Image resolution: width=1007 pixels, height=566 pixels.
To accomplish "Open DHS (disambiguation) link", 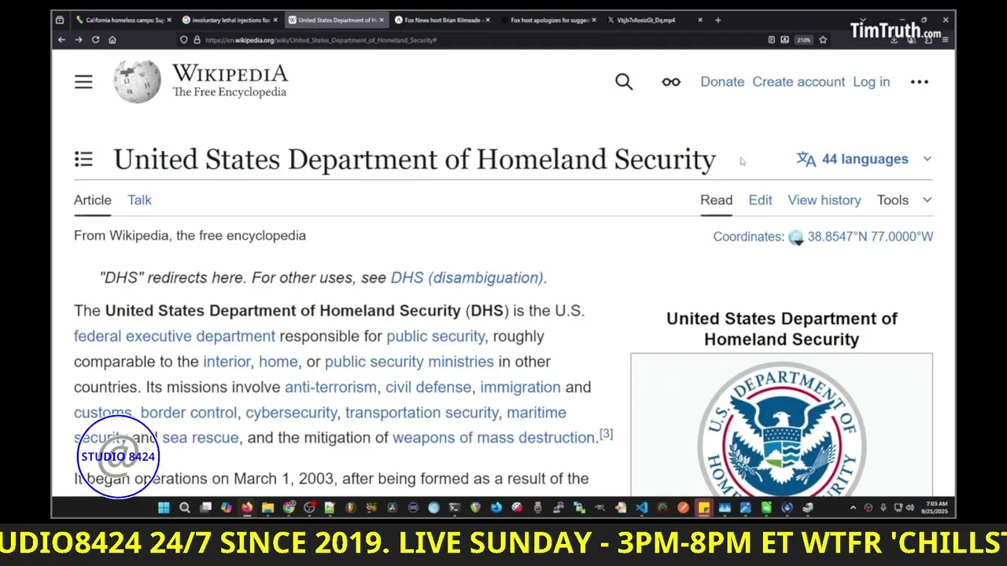I will 467,277.
